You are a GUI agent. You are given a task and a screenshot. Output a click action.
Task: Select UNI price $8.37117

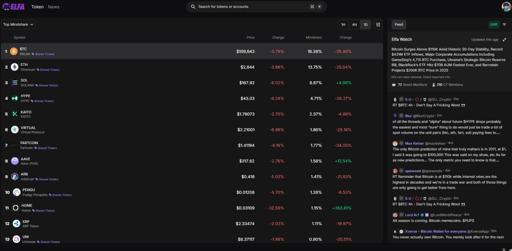245,239
